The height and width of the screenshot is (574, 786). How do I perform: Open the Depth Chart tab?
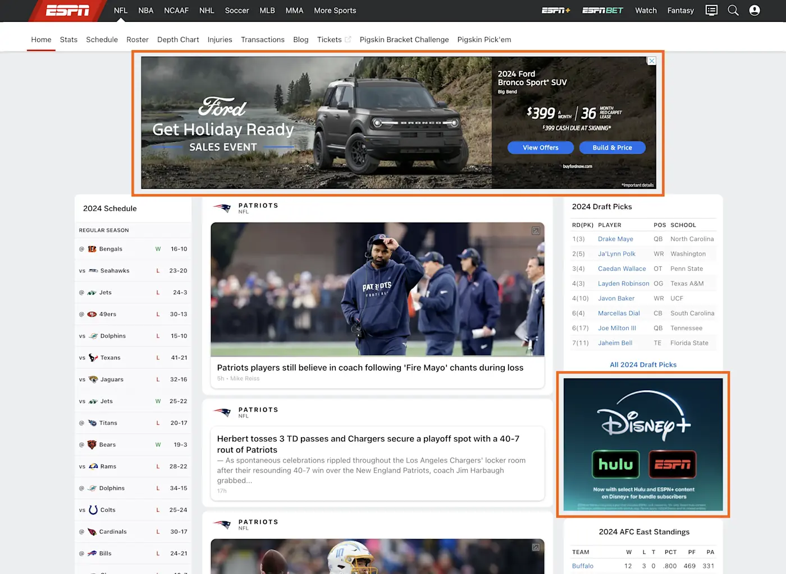pos(178,39)
